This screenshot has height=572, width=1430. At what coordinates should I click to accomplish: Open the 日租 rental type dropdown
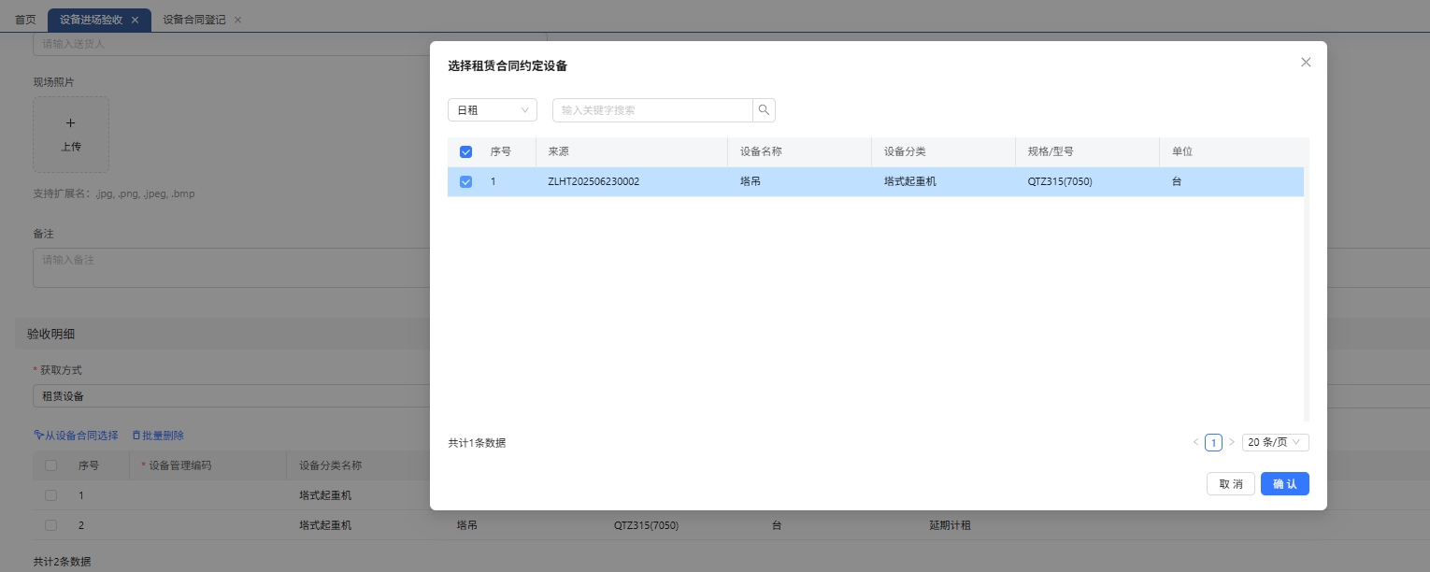[x=492, y=110]
